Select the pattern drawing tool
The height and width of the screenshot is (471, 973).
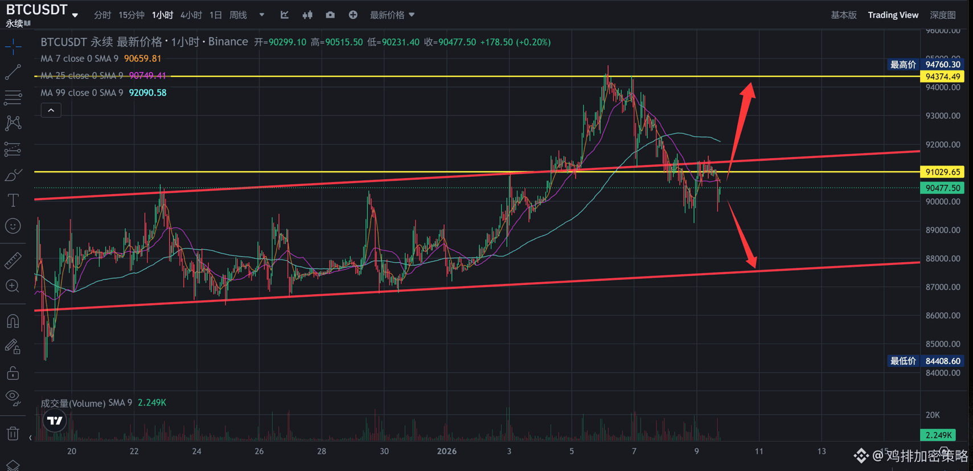click(x=13, y=123)
